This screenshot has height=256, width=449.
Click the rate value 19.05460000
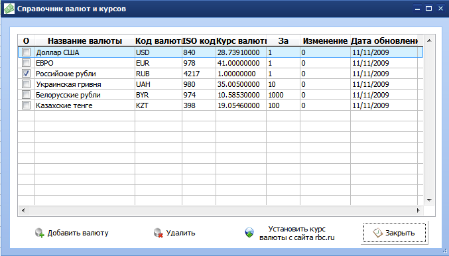[238, 105]
